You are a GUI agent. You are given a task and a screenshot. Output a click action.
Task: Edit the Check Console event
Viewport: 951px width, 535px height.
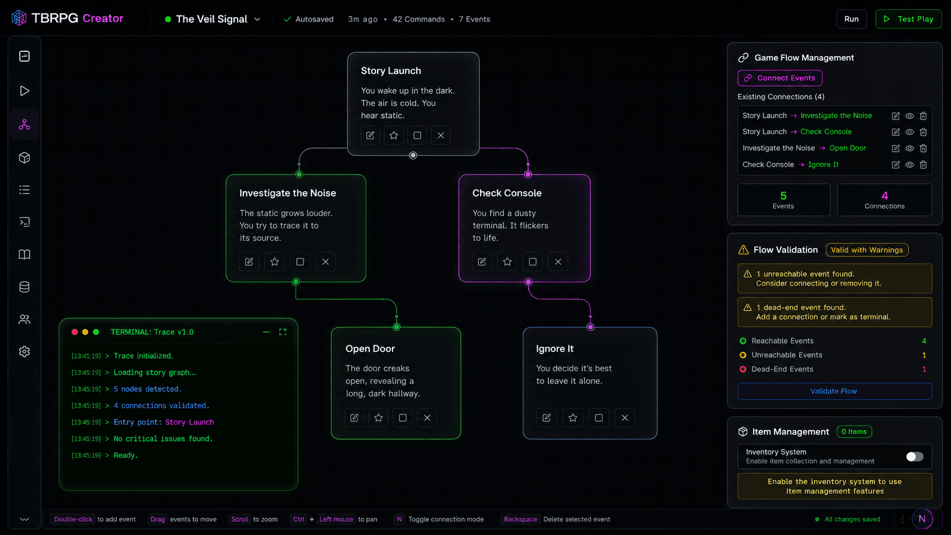pos(482,262)
